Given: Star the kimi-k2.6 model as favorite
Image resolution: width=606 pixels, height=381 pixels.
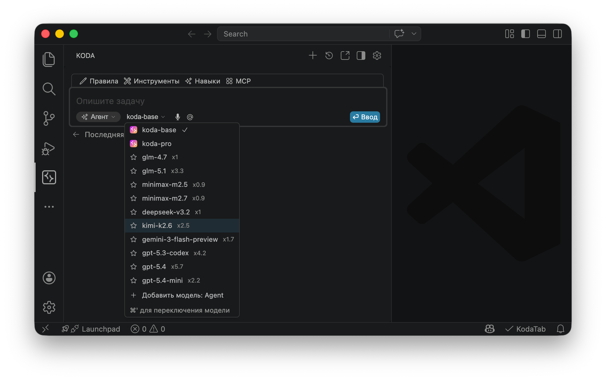Looking at the screenshot, I should (134, 225).
